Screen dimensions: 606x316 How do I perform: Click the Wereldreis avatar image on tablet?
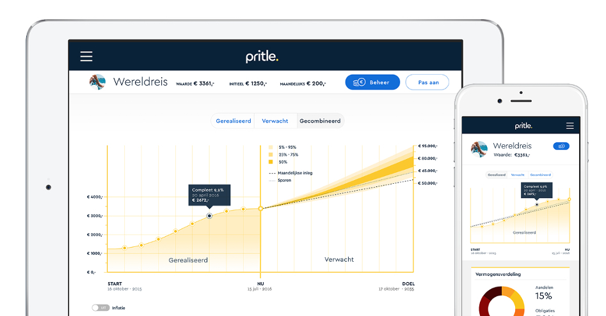coord(98,82)
